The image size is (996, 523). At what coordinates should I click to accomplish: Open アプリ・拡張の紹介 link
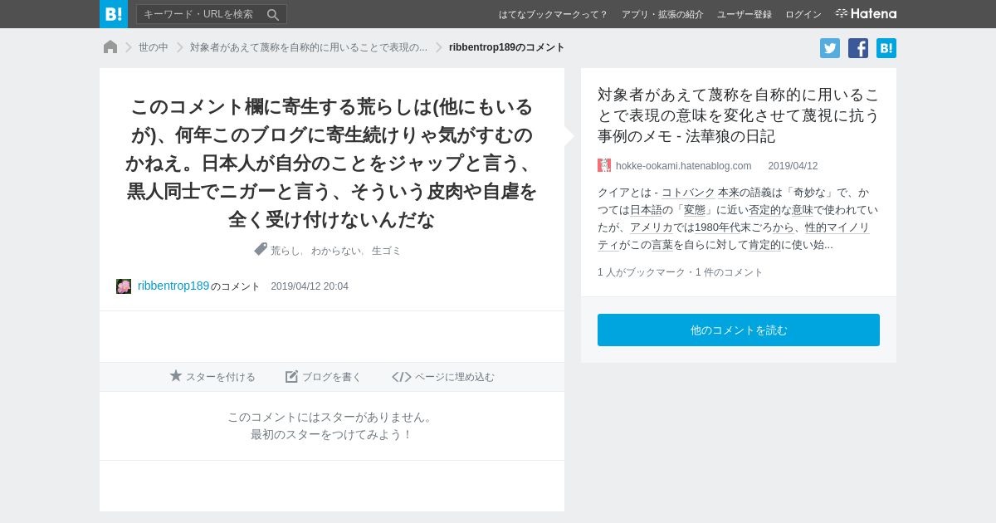(662, 14)
